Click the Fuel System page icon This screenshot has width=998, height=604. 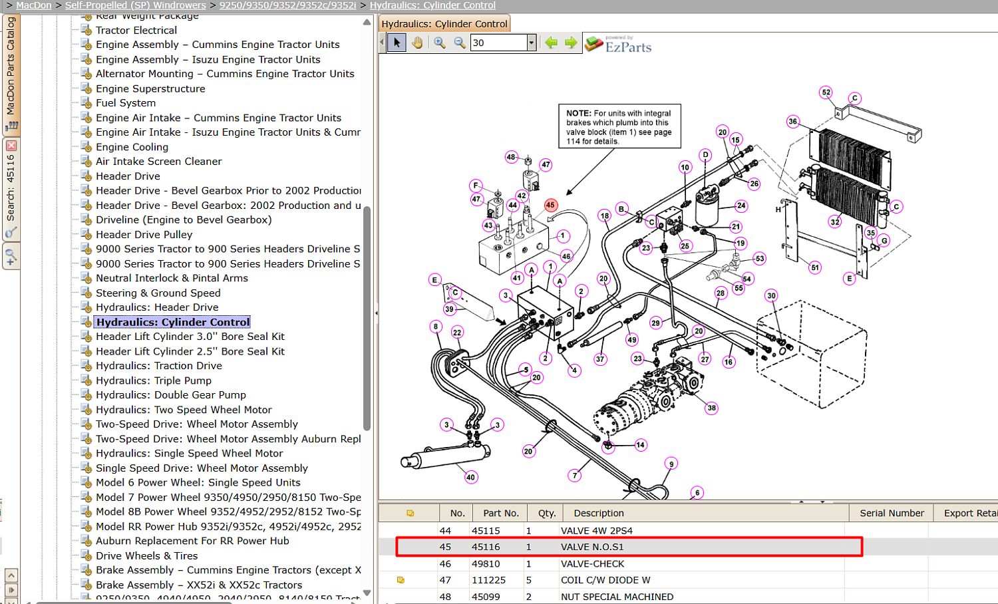pos(86,103)
